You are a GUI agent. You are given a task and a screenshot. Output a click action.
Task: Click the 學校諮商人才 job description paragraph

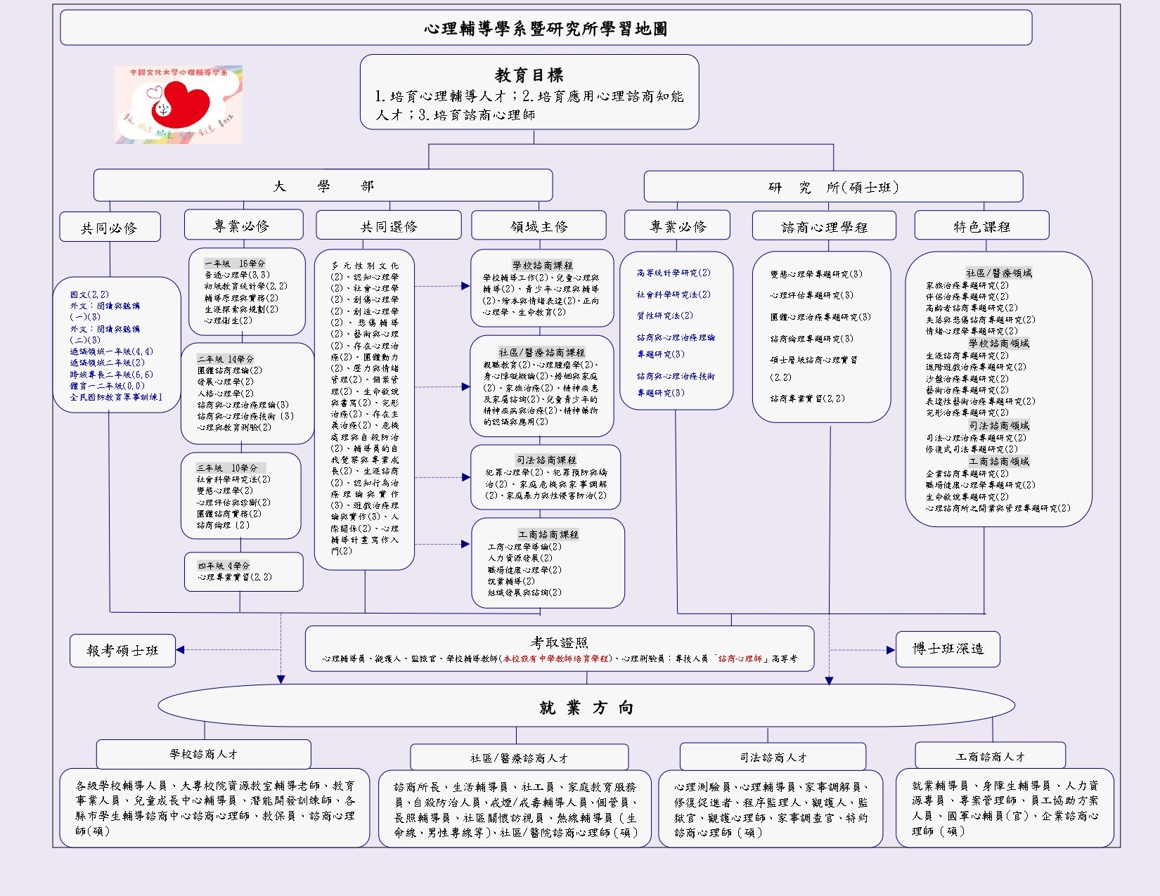pos(216,808)
